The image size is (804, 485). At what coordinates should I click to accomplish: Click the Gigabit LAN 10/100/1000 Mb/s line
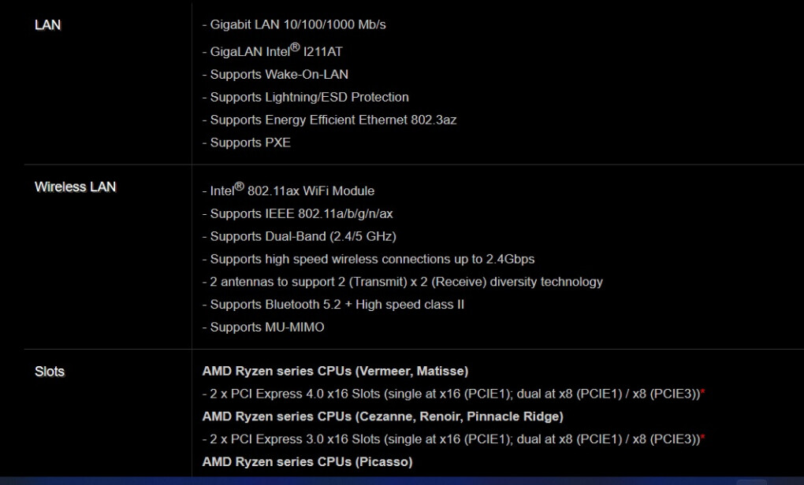point(294,24)
